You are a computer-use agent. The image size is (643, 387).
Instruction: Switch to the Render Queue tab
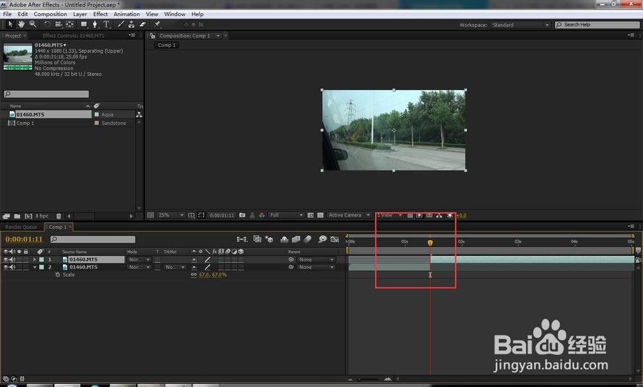coord(21,226)
